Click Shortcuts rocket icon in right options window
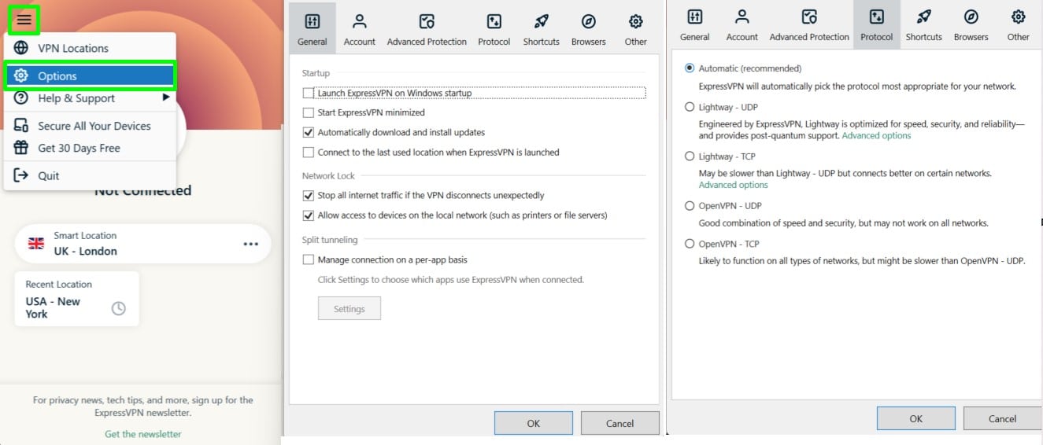Viewport: 1043px width, 445px height. point(923,17)
